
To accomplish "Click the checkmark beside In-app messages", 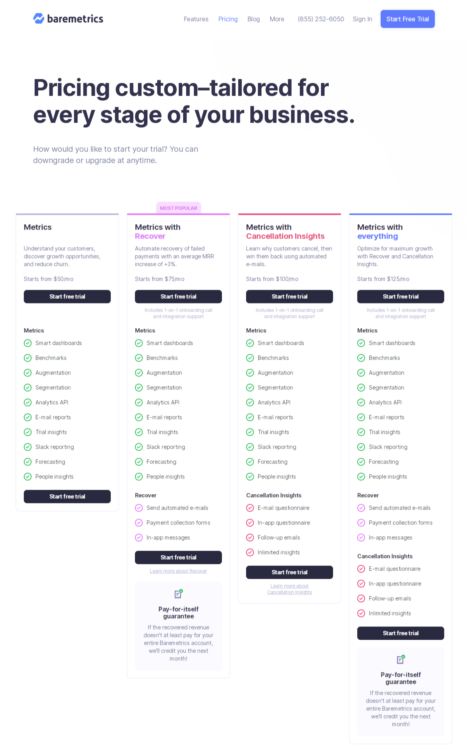I will [139, 537].
